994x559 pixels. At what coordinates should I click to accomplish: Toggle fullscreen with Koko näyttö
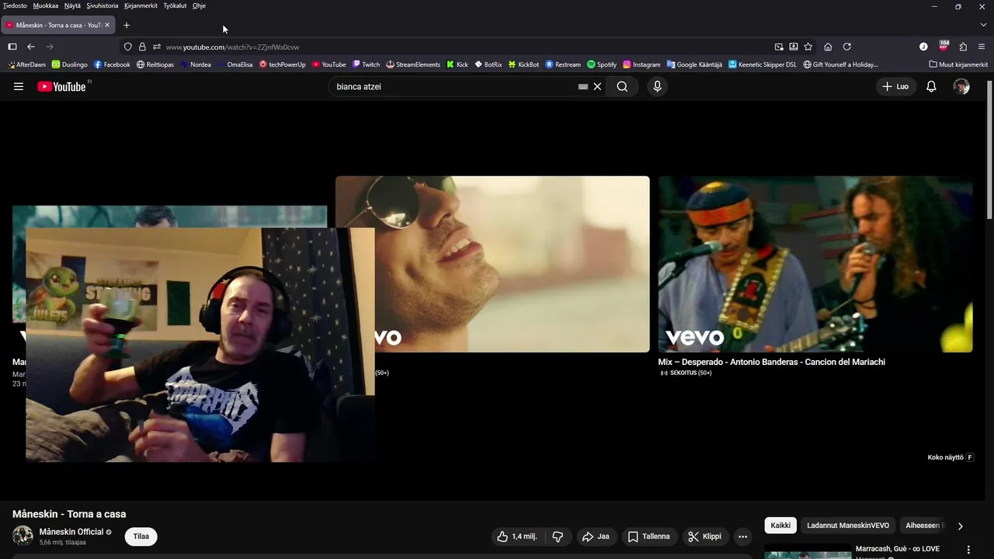click(951, 457)
